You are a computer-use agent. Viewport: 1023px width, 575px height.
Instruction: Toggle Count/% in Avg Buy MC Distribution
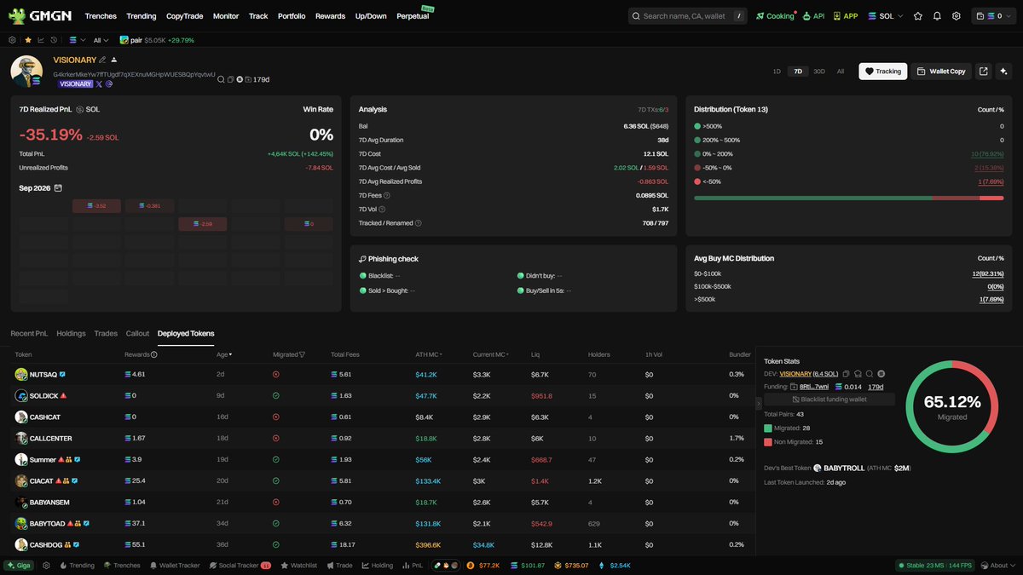[990, 258]
